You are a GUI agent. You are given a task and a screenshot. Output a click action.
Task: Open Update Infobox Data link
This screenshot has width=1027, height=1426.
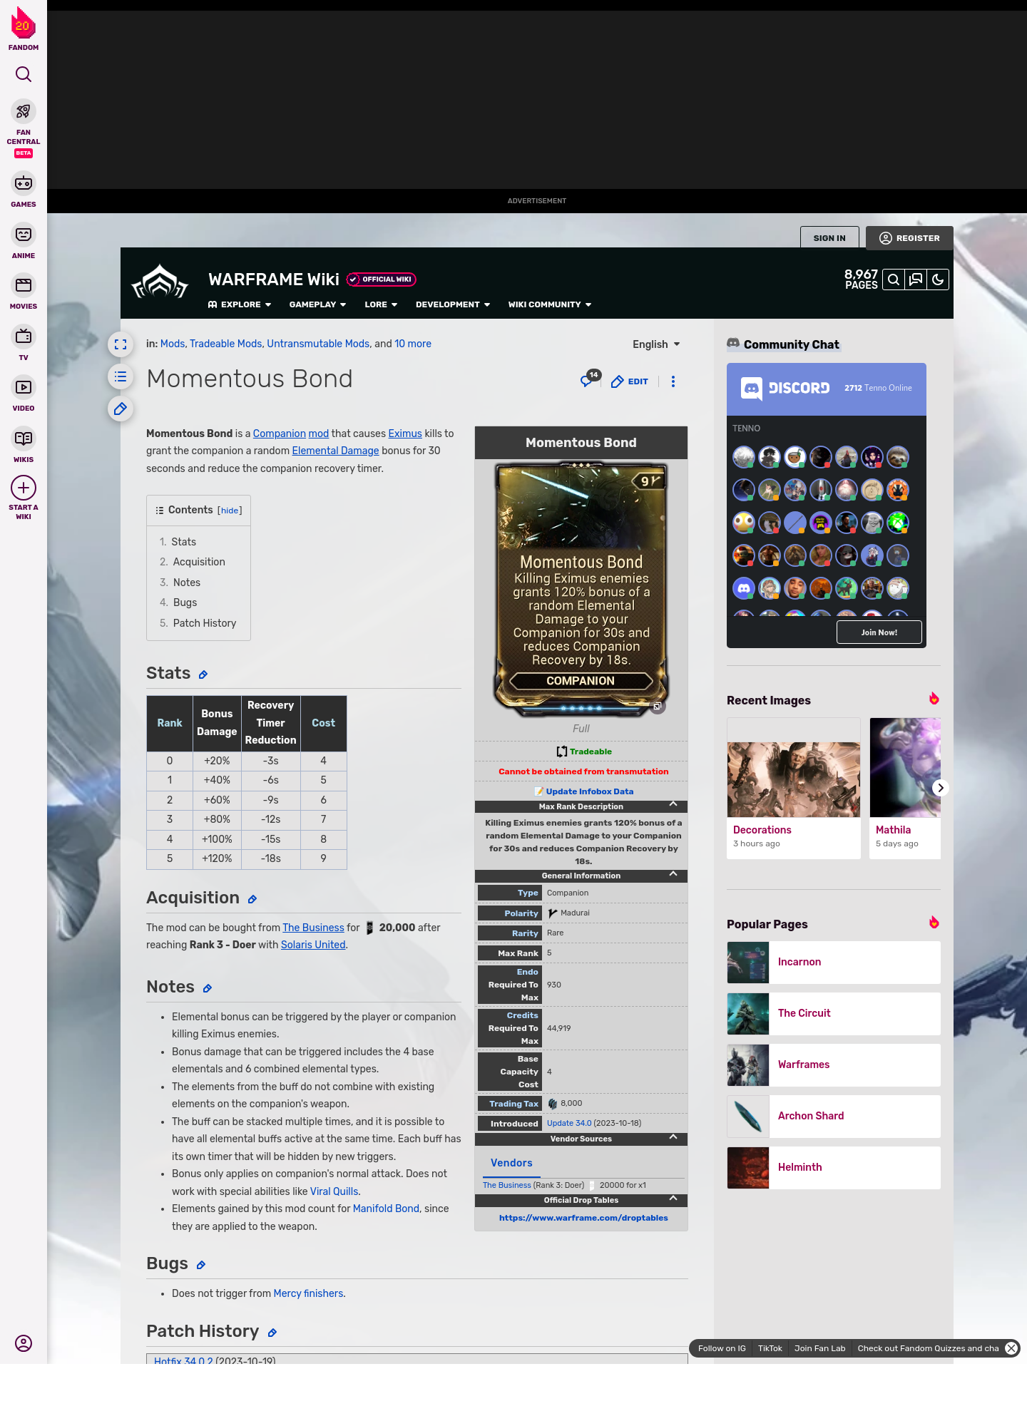tap(590, 791)
